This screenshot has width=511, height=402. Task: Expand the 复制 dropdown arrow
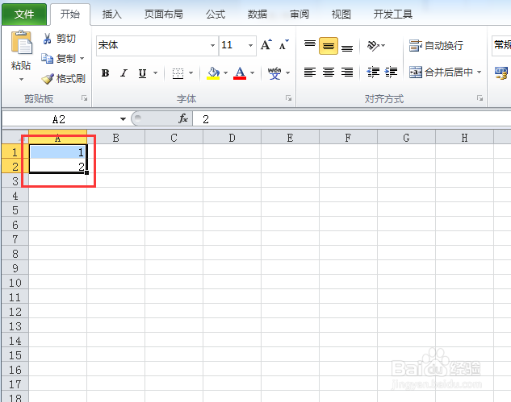82,59
